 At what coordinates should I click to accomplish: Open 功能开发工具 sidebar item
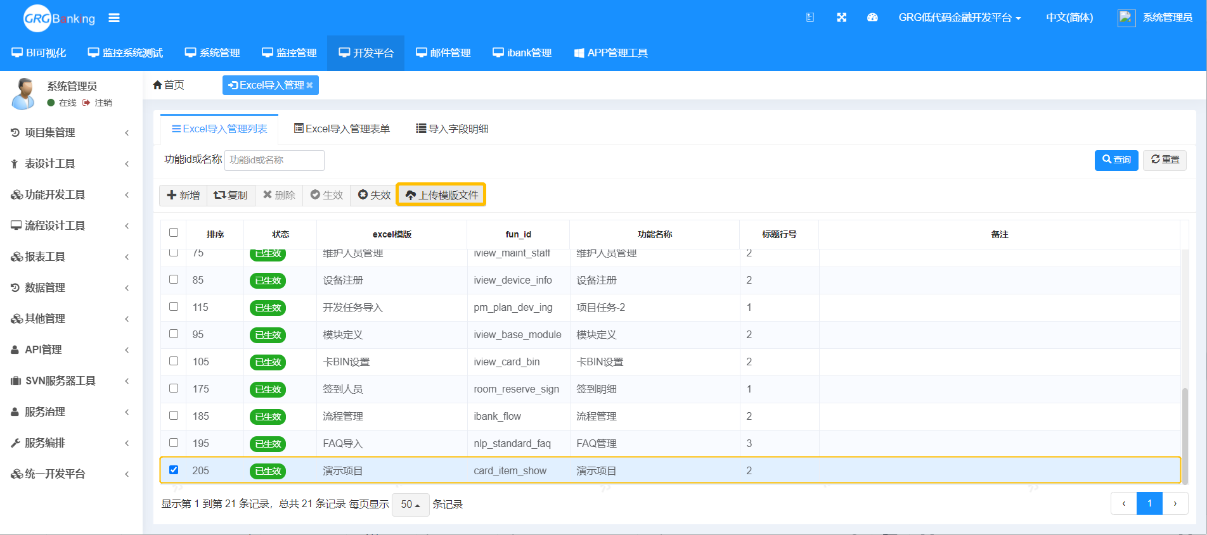(x=71, y=194)
